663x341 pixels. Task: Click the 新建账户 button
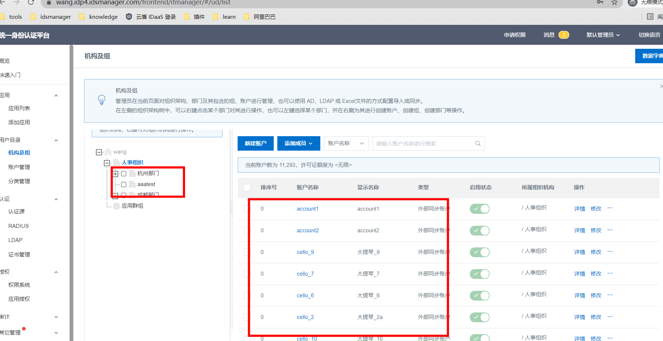click(x=255, y=143)
